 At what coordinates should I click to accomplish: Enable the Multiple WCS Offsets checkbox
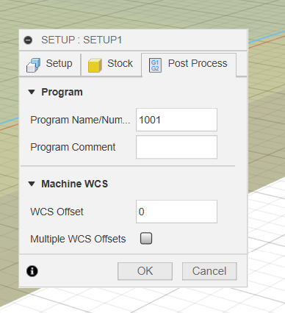(146, 239)
